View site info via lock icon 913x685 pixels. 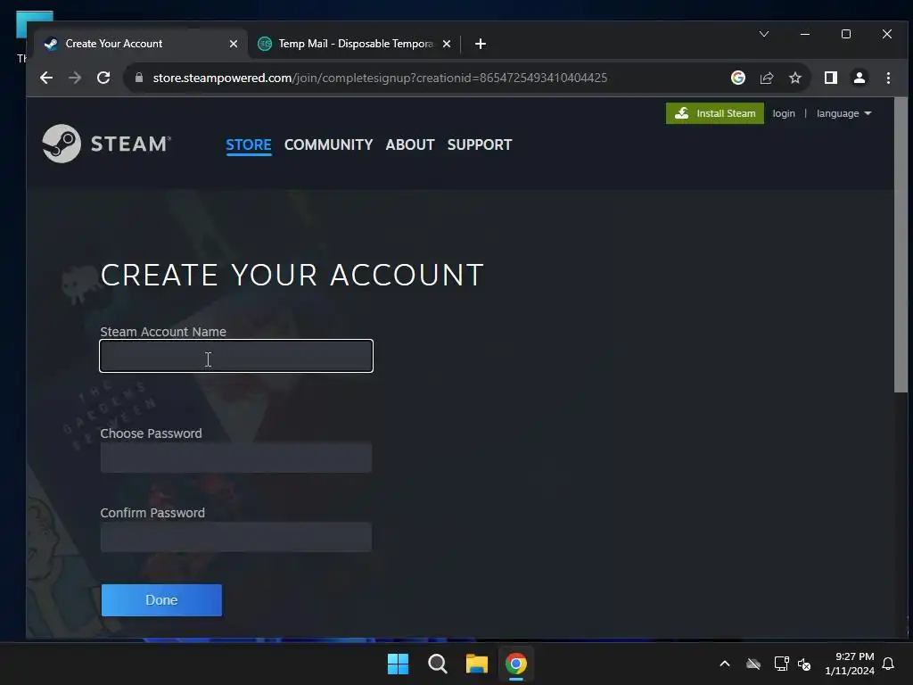pos(138,78)
